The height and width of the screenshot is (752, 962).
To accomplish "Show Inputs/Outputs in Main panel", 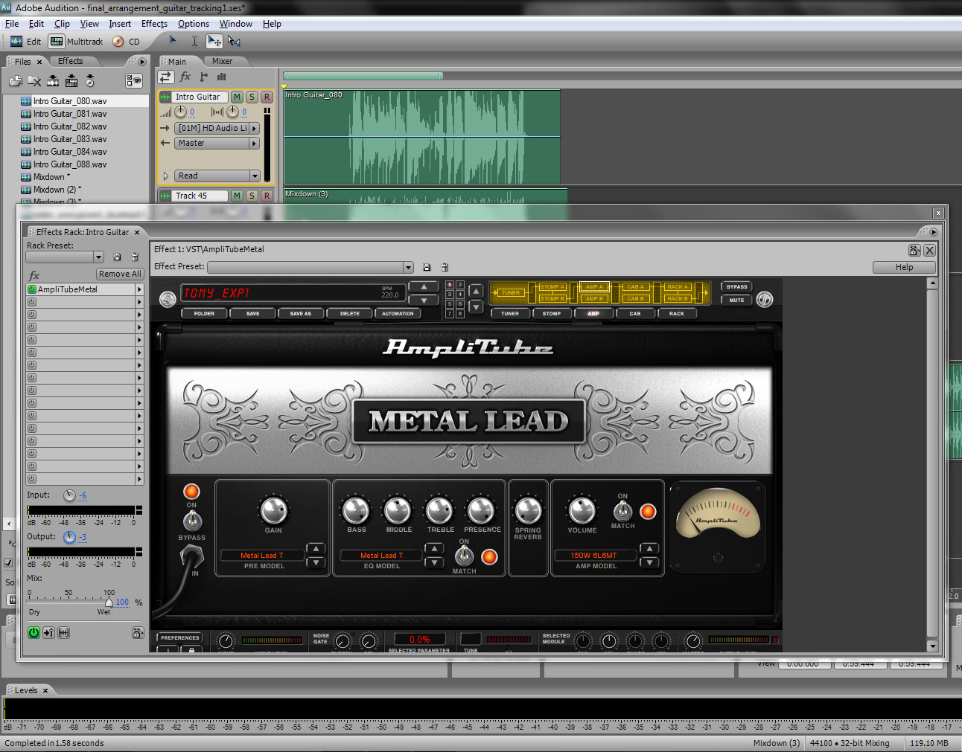I will [x=165, y=77].
